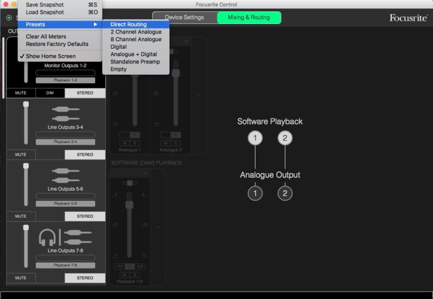Click the outputs list scrollbar

(x=3, y=68)
